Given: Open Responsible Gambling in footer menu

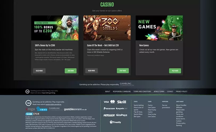Looking at the screenshot, I should tap(122, 92).
